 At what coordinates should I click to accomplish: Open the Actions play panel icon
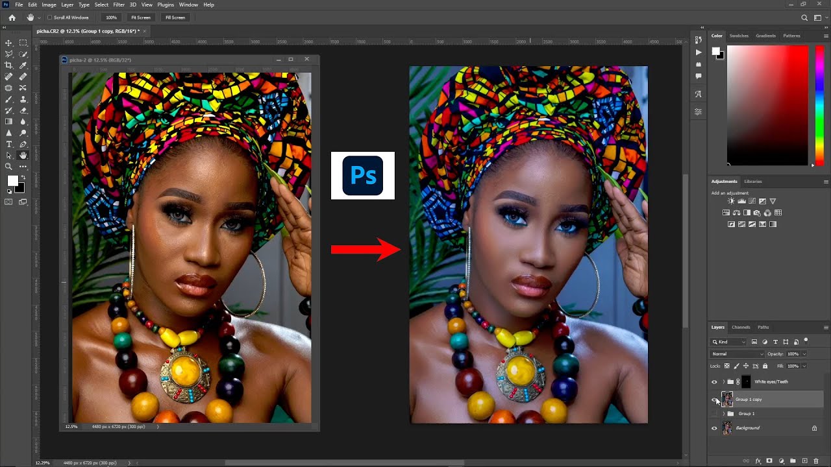click(x=699, y=52)
